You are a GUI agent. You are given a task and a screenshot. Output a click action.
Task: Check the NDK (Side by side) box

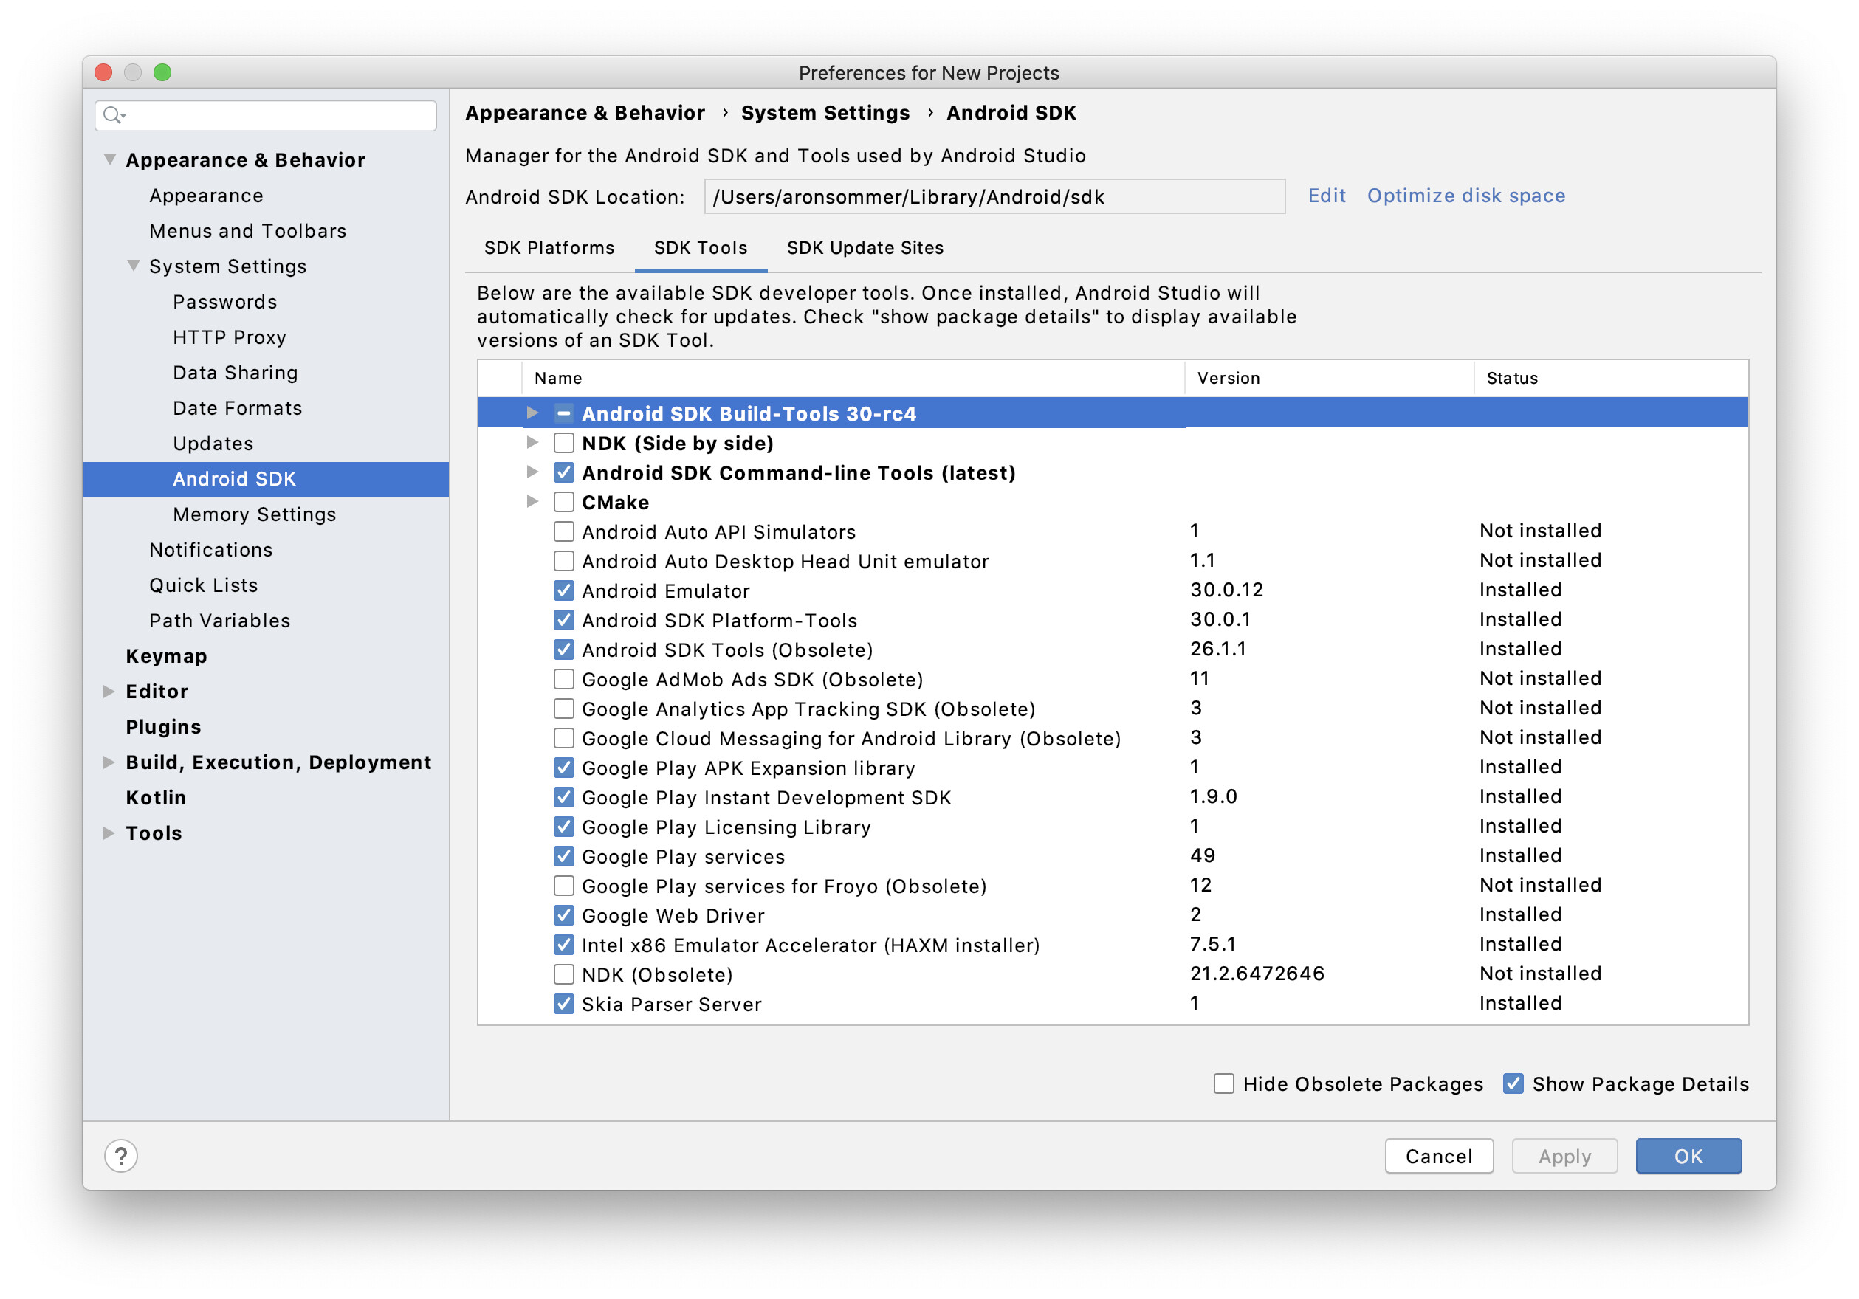563,443
